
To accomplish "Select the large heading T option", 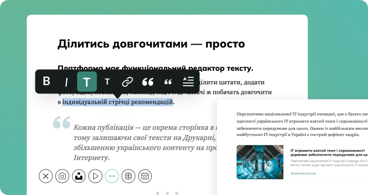I will (x=87, y=82).
